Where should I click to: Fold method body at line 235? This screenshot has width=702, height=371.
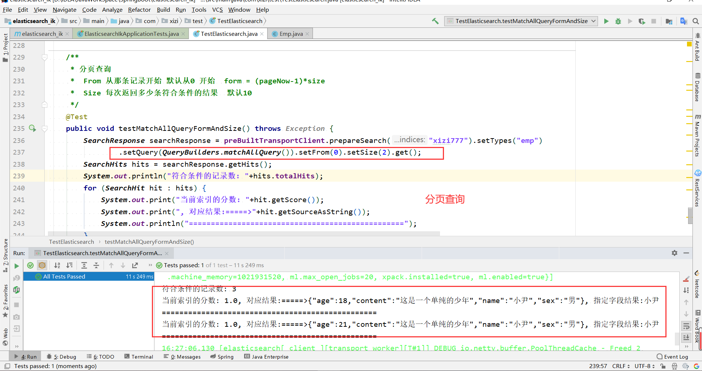click(45, 129)
